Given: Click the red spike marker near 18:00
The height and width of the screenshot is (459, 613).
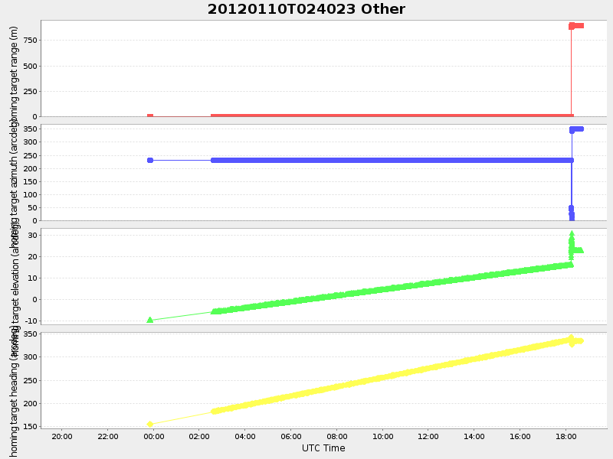Looking at the screenshot, I should point(573,25).
